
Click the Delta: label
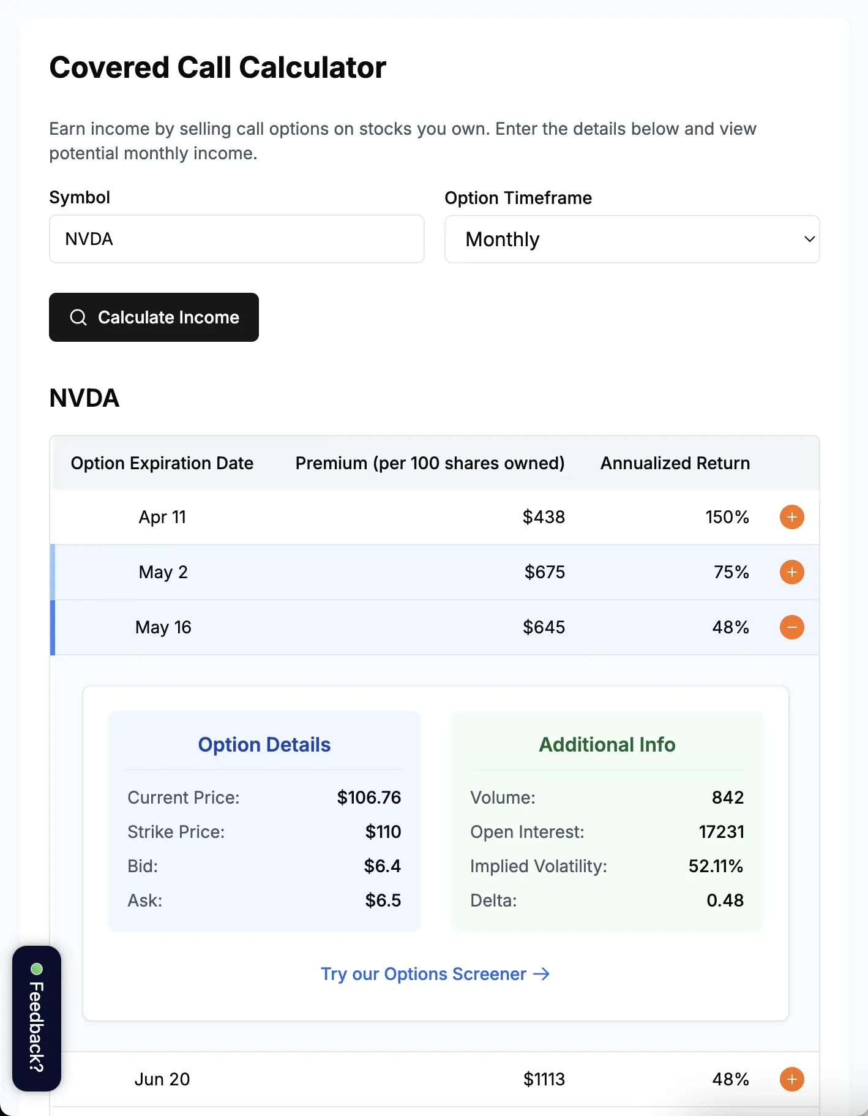(x=493, y=900)
